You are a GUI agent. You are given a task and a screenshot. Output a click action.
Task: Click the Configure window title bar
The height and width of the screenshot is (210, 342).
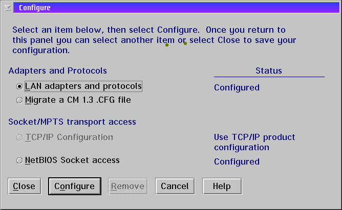pos(174,8)
